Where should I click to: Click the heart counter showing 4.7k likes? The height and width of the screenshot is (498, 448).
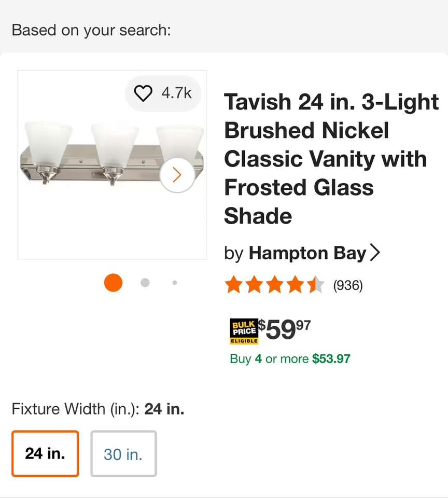tap(175, 93)
